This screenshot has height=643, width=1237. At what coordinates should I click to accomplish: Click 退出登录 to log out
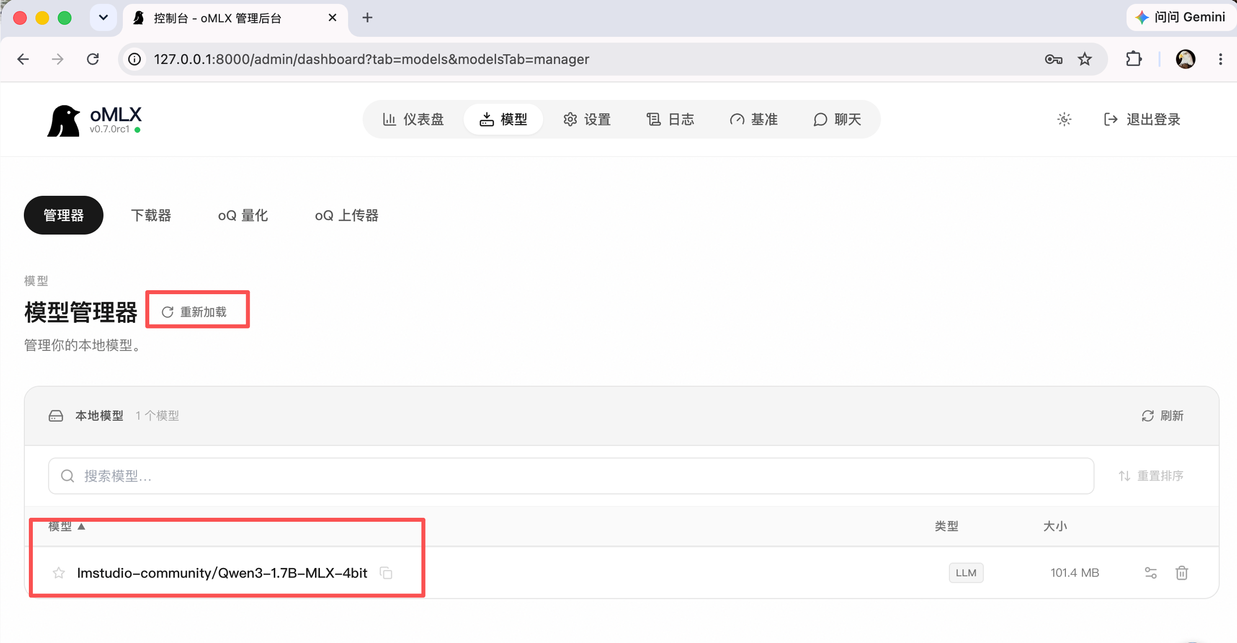(x=1142, y=119)
